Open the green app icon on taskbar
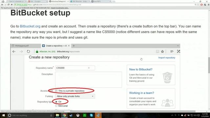The width and height of the screenshot is (210, 118). point(85,115)
